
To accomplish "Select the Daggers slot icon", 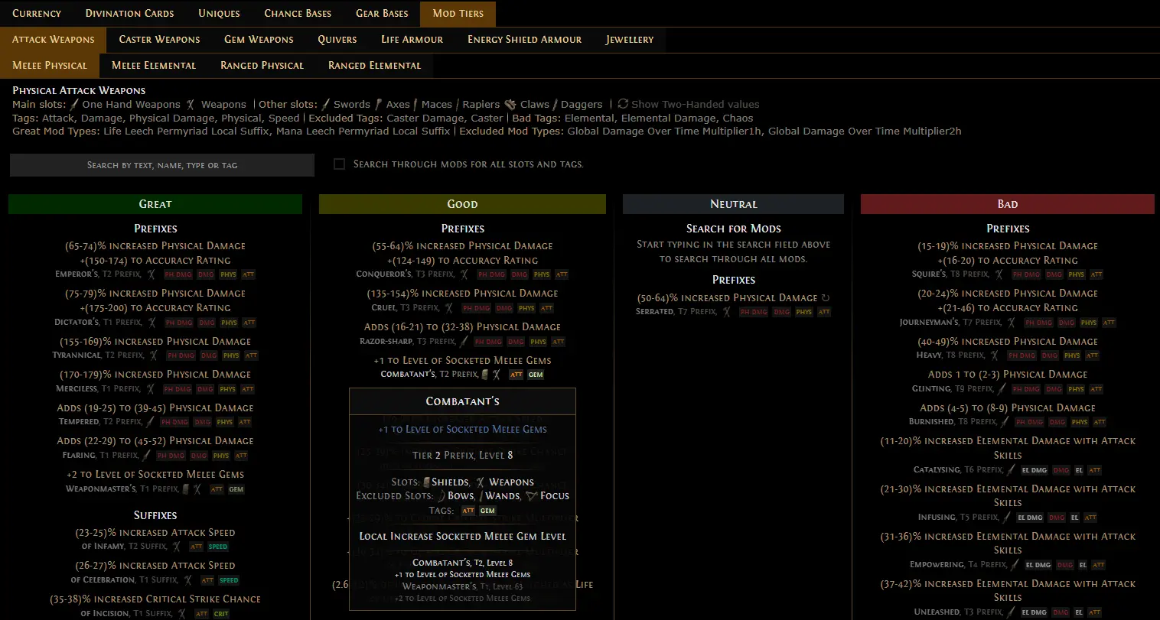I will (556, 105).
